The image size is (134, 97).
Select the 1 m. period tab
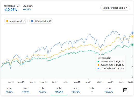9,90
